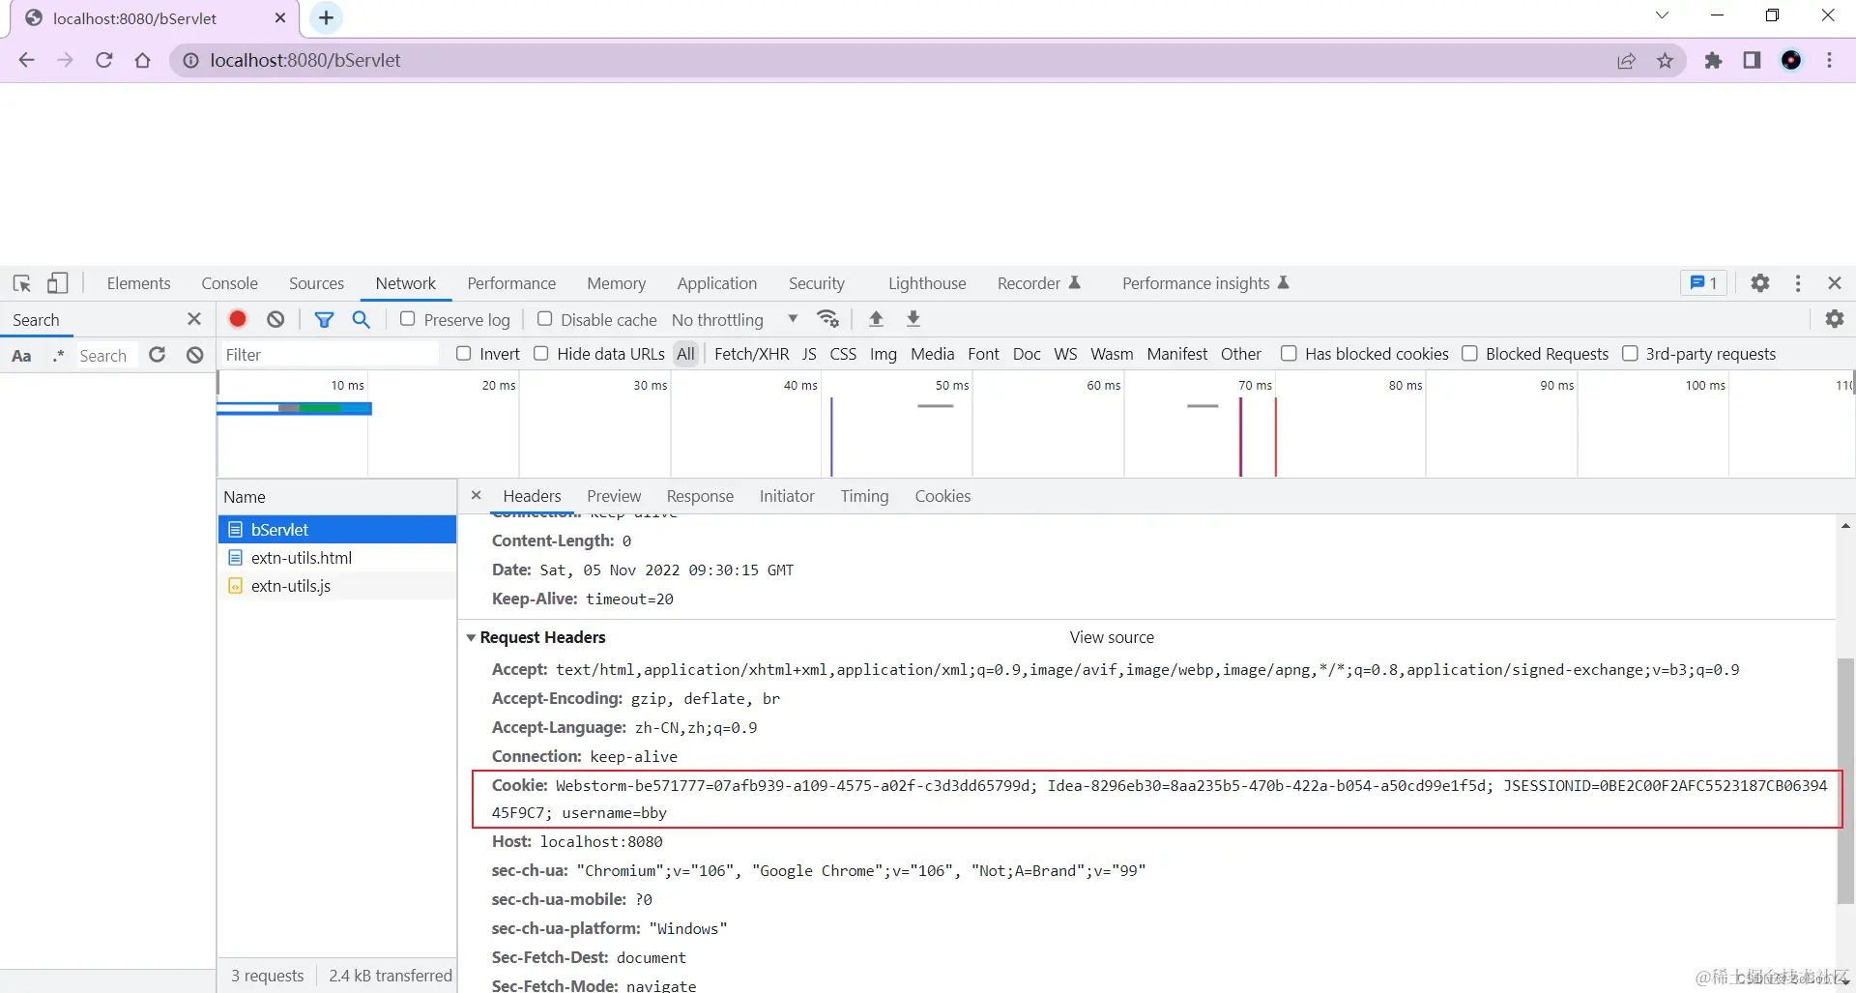Switch to the Sources tab

point(316,283)
